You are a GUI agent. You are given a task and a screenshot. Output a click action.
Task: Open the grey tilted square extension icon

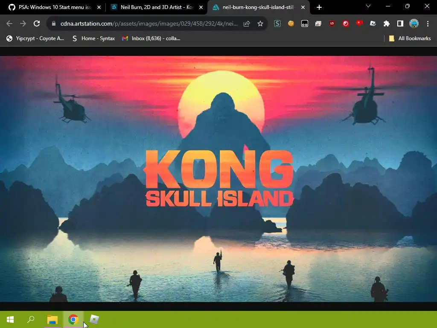click(373, 24)
